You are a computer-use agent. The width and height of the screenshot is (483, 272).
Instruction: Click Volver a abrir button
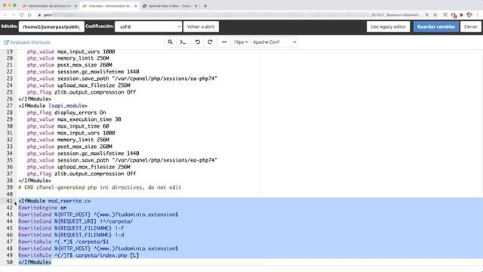201,26
